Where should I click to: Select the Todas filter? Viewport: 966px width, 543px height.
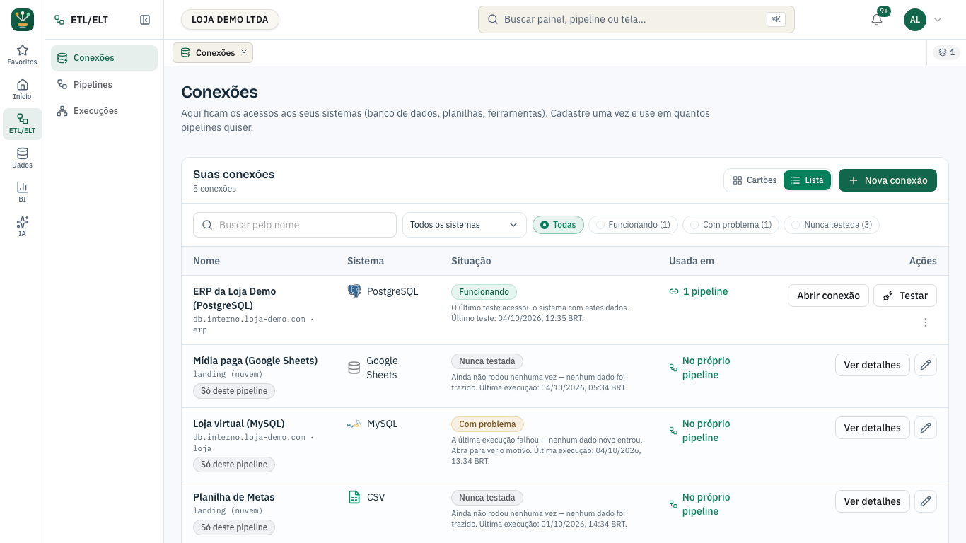click(x=558, y=225)
